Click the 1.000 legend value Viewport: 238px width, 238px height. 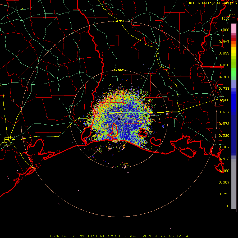pyautogui.click(x=224, y=30)
